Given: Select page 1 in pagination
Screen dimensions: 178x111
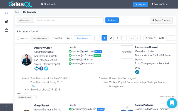Looking at the screenshot, I should pyautogui.click(x=104, y=38).
